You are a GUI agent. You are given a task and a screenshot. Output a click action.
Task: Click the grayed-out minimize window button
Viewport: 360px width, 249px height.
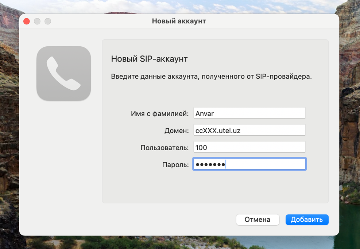pos(37,22)
